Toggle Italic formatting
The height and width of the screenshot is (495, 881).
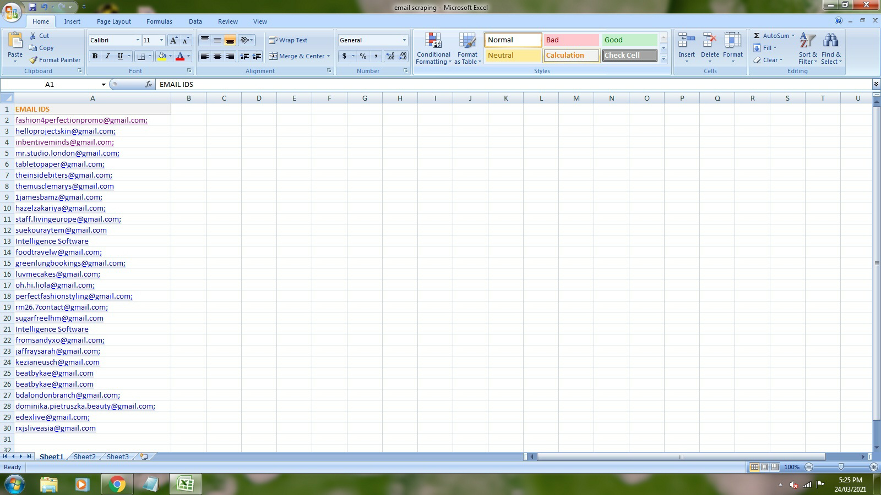coord(107,56)
